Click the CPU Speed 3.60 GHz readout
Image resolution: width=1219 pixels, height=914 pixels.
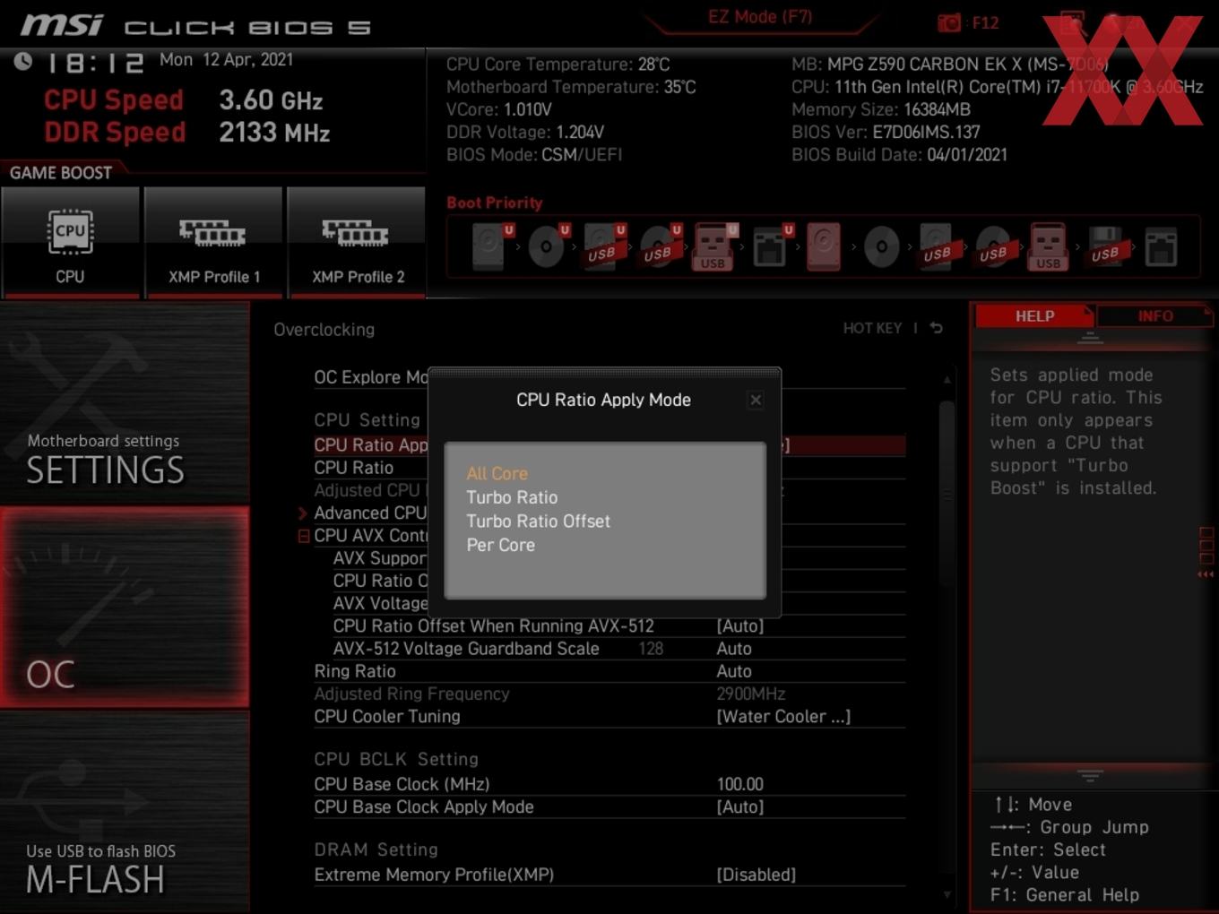(183, 100)
